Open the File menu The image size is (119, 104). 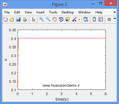click(x=7, y=12)
